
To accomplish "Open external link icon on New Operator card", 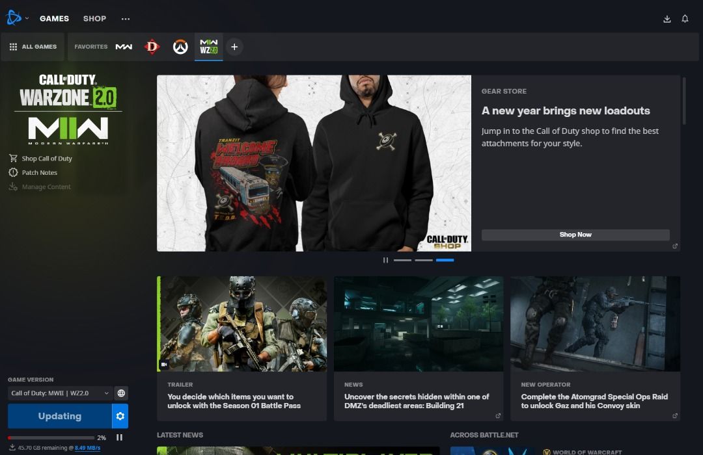I will 675,416.
